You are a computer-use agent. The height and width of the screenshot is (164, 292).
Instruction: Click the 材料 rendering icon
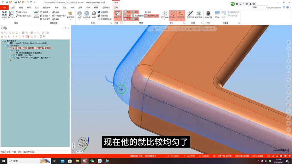tap(94, 13)
